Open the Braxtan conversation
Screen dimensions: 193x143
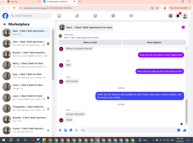(x=26, y=54)
